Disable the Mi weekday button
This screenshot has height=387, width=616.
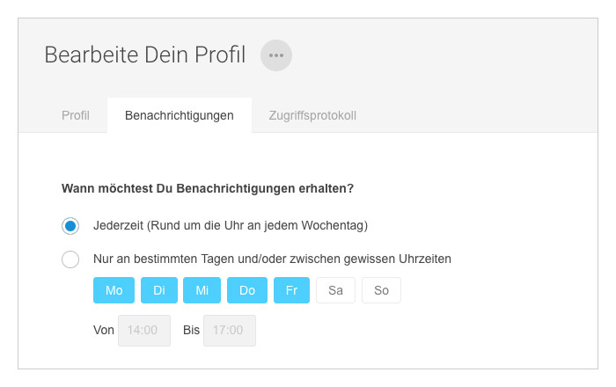(202, 290)
